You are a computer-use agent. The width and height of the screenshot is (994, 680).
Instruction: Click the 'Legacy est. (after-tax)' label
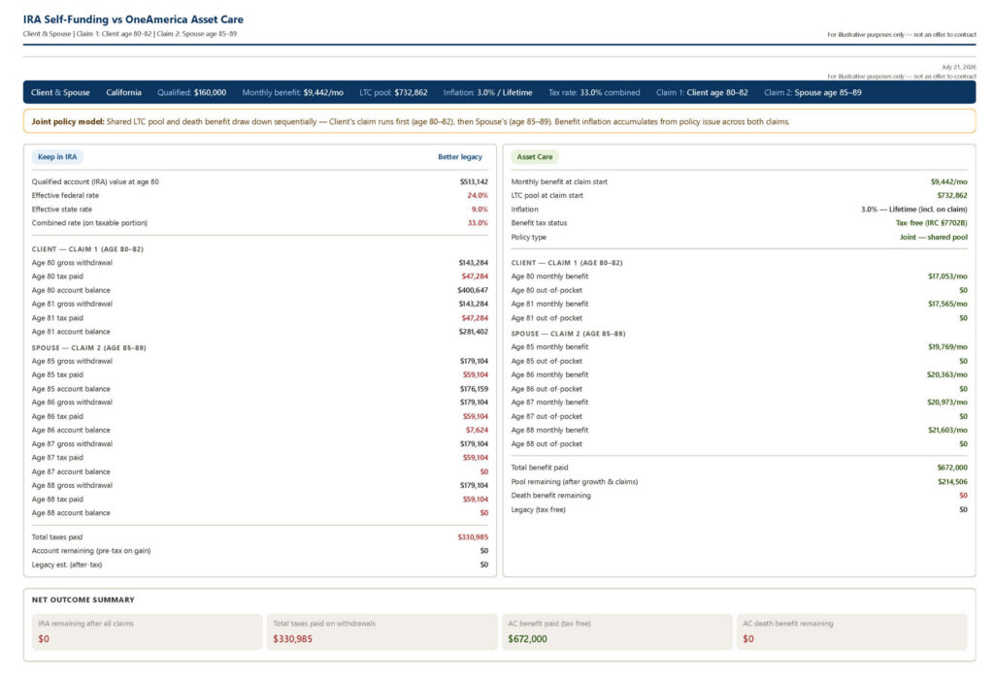pos(67,565)
